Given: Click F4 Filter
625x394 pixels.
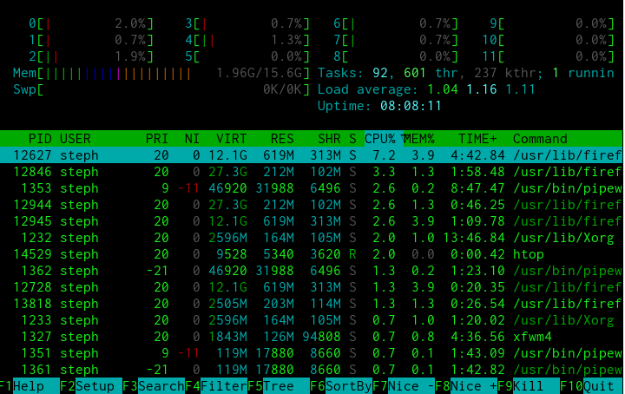Looking at the screenshot, I should tap(216, 386).
